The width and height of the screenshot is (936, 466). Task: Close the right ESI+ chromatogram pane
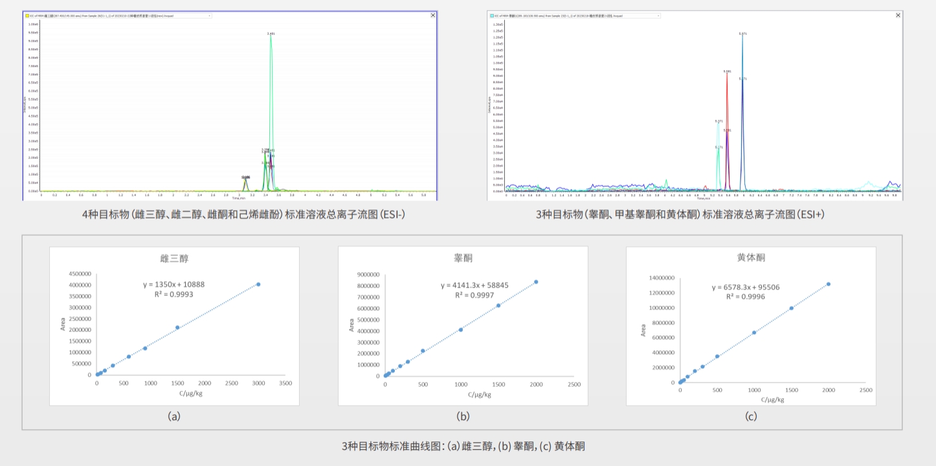tap(898, 16)
